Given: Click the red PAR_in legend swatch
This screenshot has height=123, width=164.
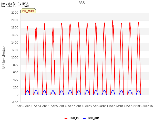Looking at the screenshot, I should (x=66, y=118).
